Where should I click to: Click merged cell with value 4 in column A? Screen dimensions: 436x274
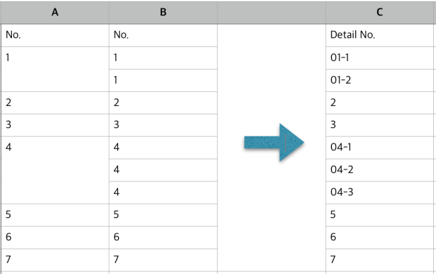pos(55,170)
